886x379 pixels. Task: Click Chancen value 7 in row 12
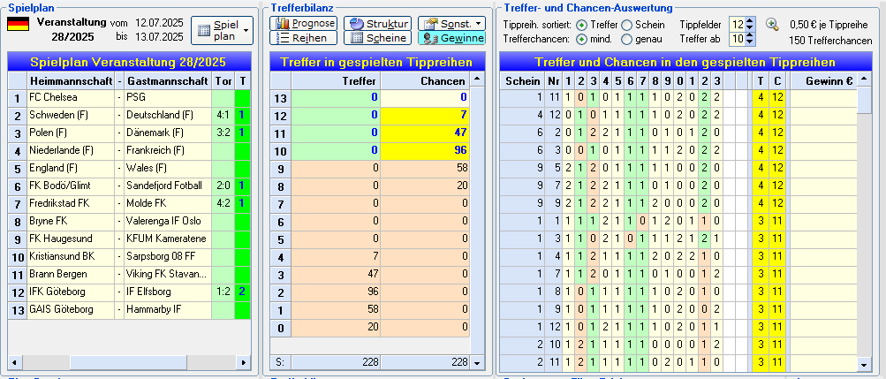[426, 115]
